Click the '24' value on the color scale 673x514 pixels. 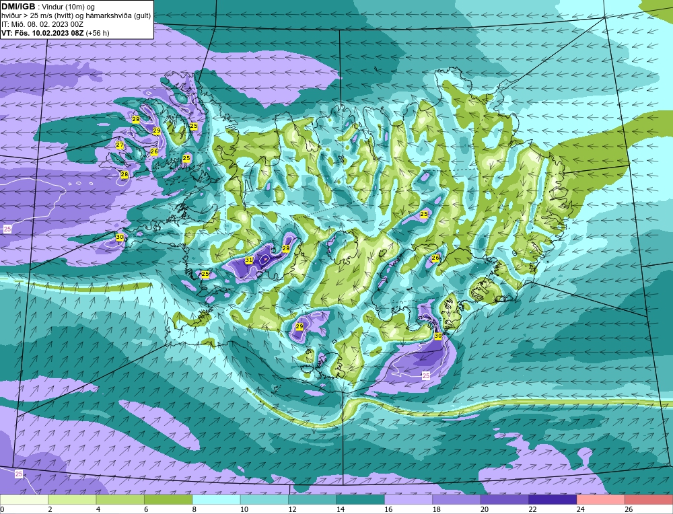581,510
